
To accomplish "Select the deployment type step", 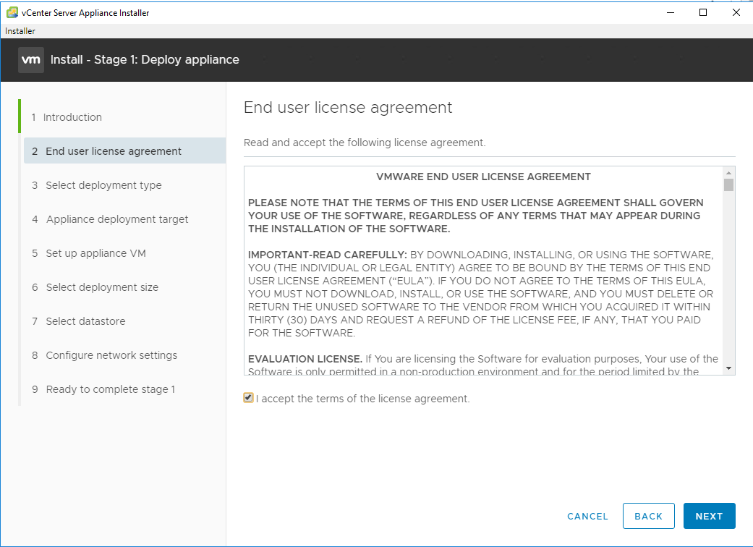I will [x=103, y=185].
